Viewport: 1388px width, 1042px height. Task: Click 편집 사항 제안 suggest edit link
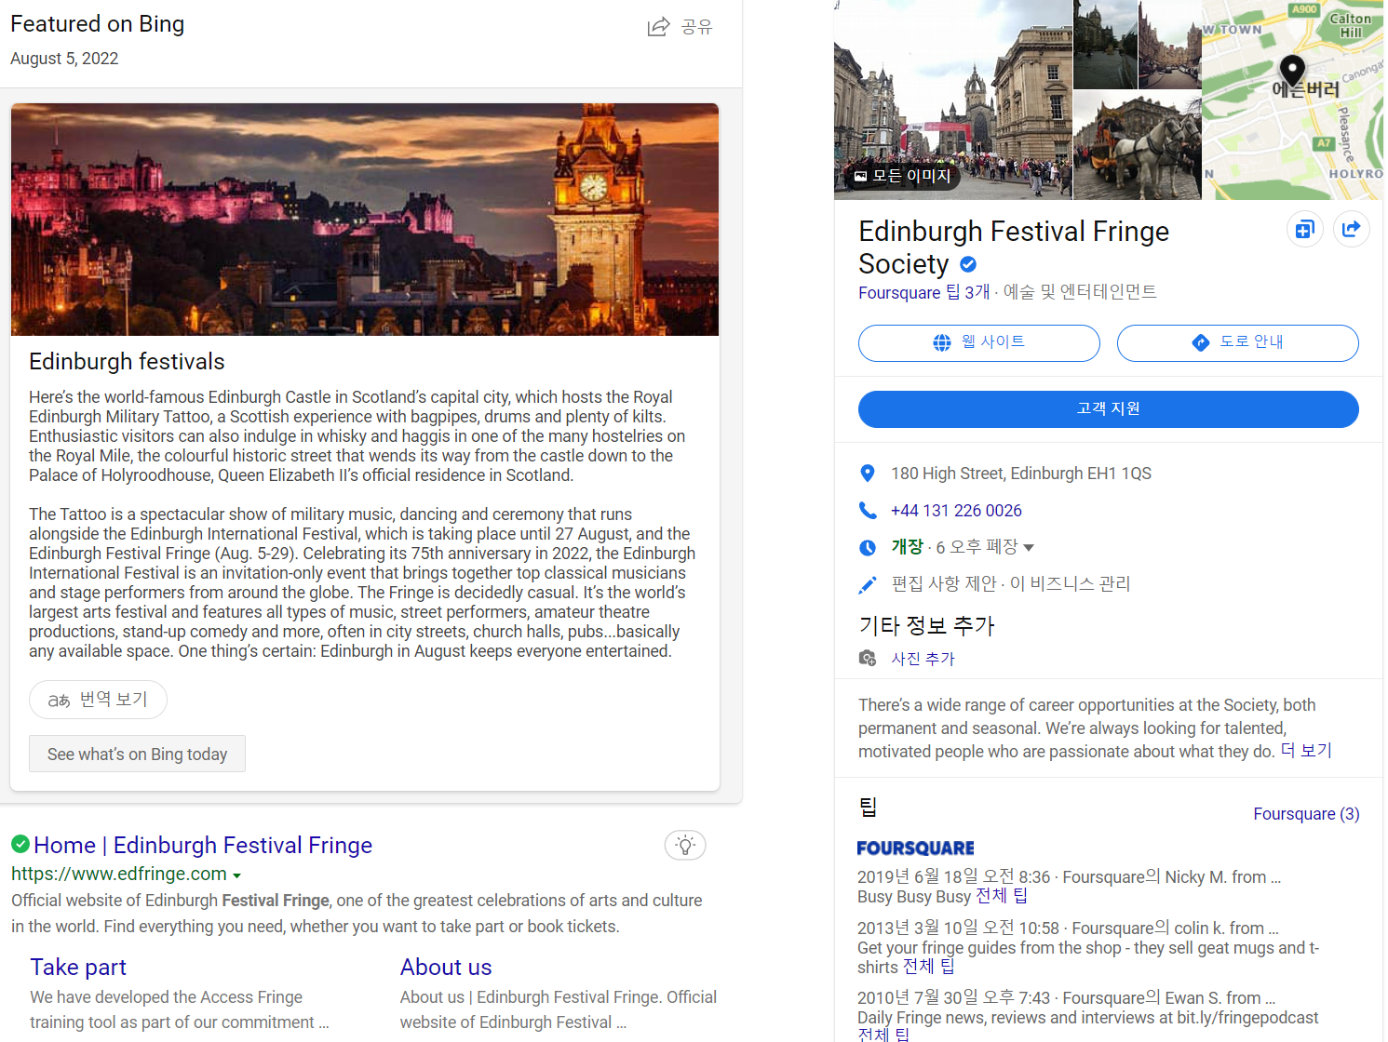click(944, 583)
